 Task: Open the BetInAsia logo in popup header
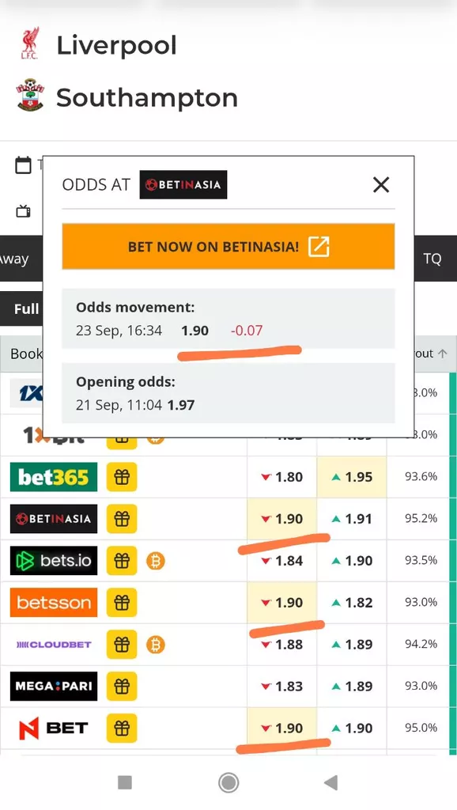(x=183, y=184)
